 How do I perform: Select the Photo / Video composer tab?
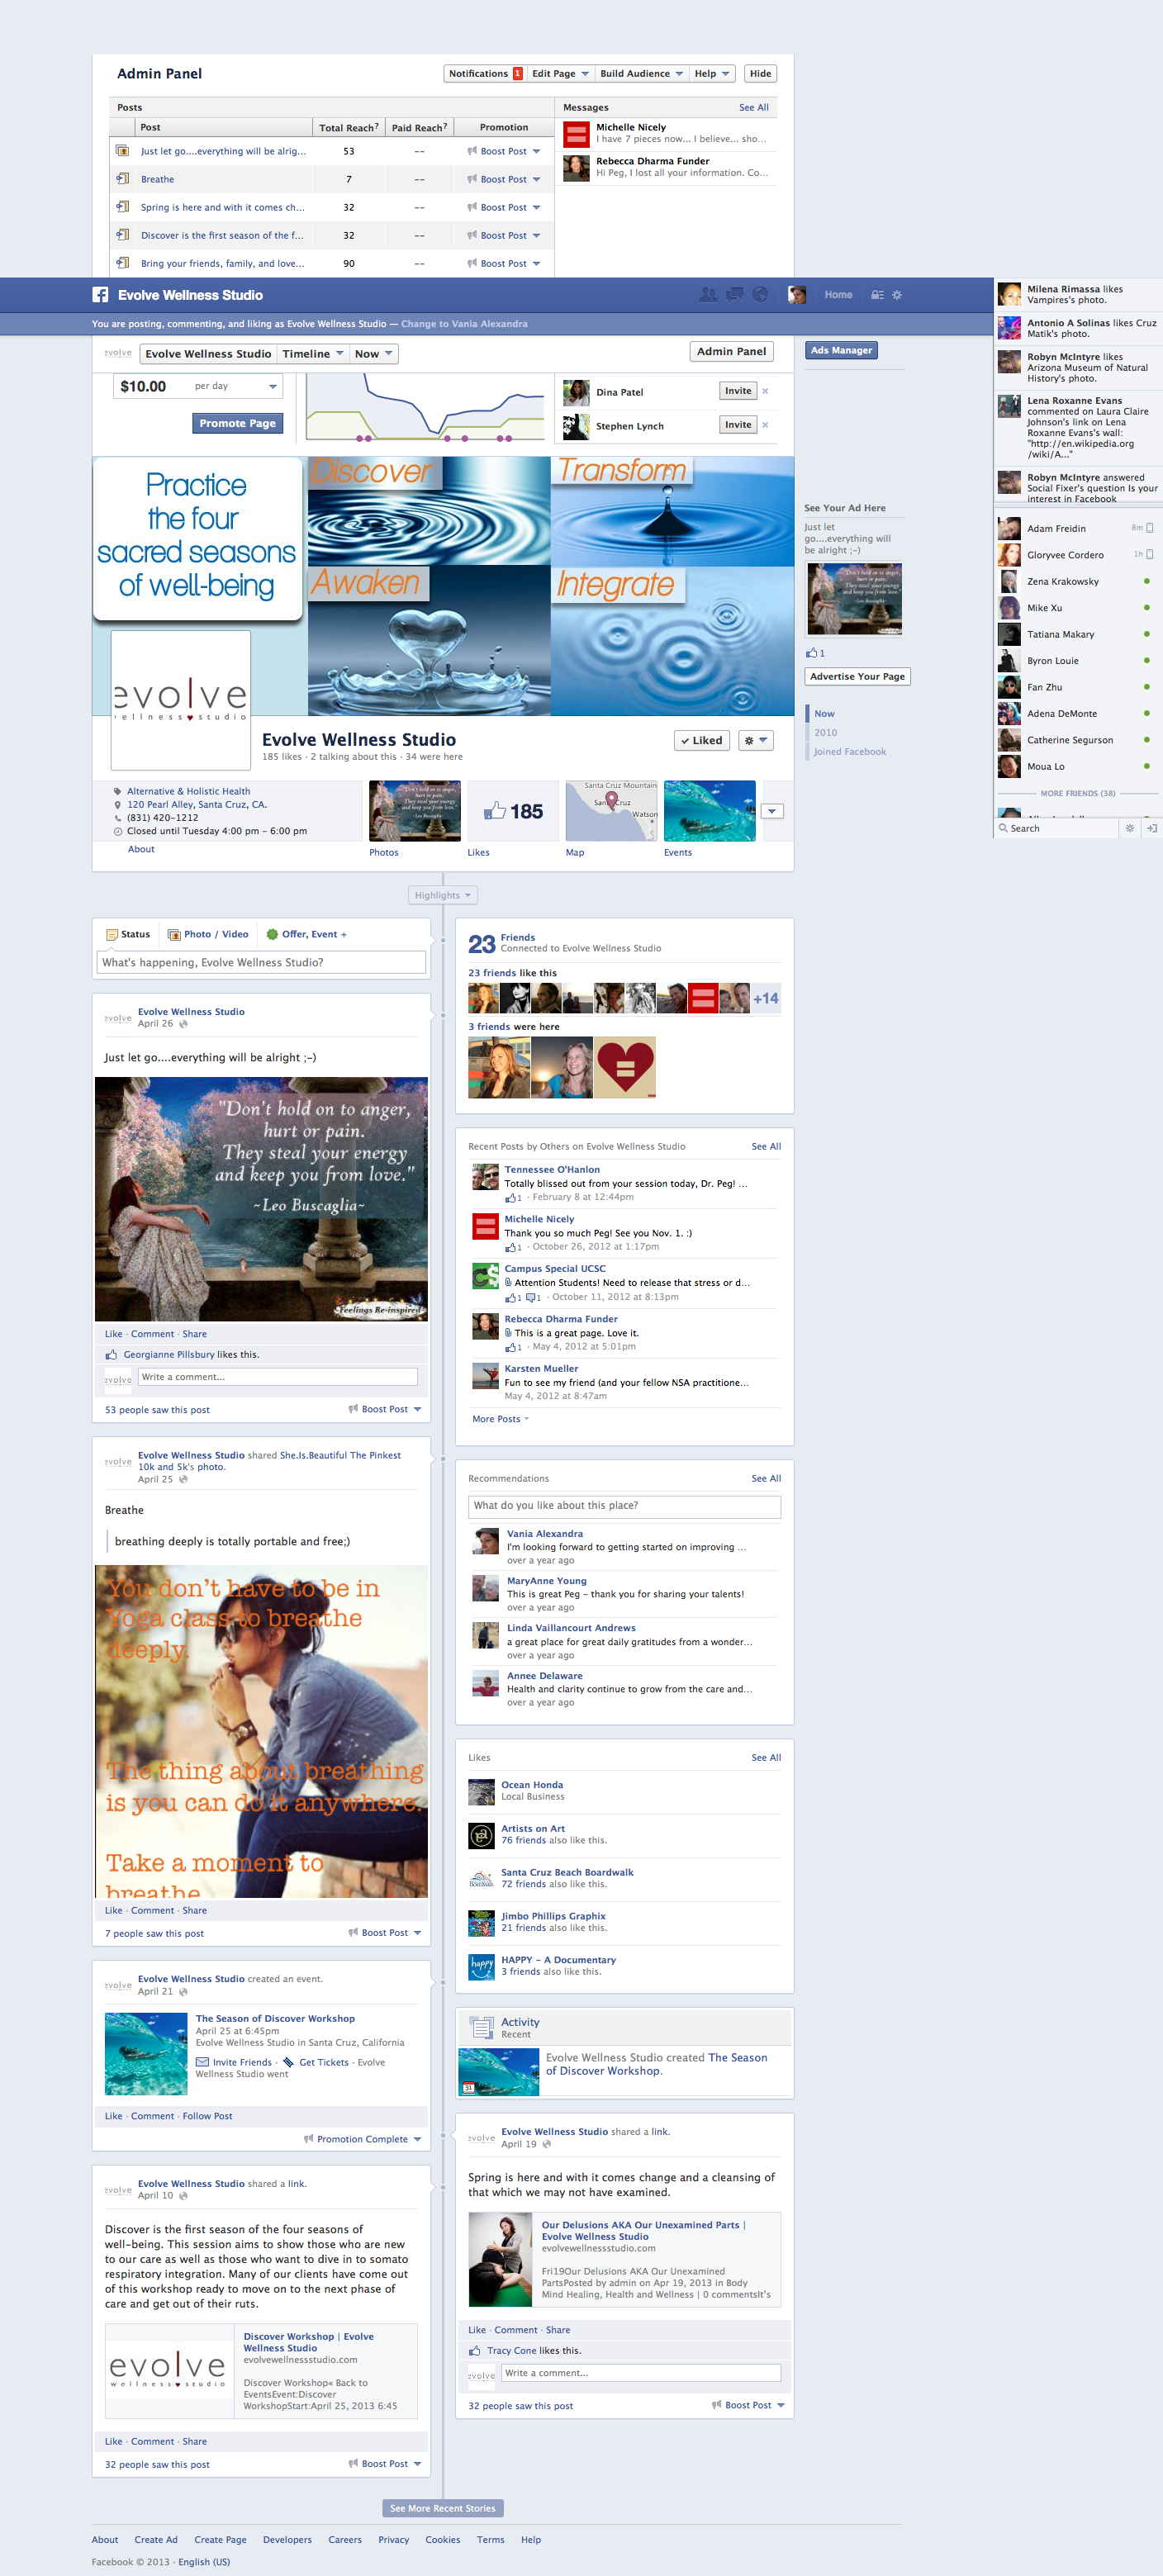(x=208, y=934)
